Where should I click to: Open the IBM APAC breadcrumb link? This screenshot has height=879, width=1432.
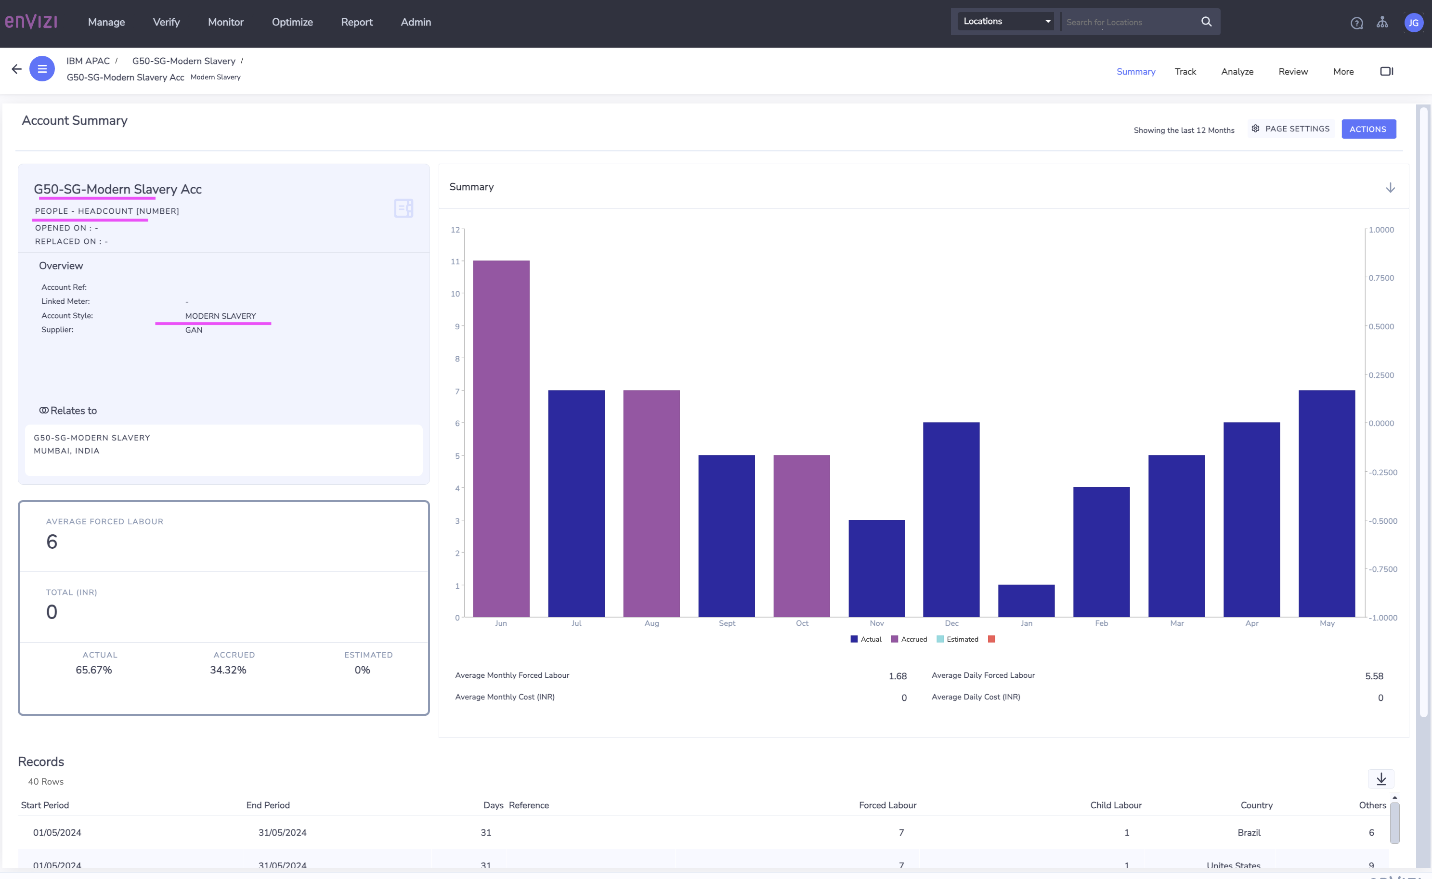coord(88,61)
